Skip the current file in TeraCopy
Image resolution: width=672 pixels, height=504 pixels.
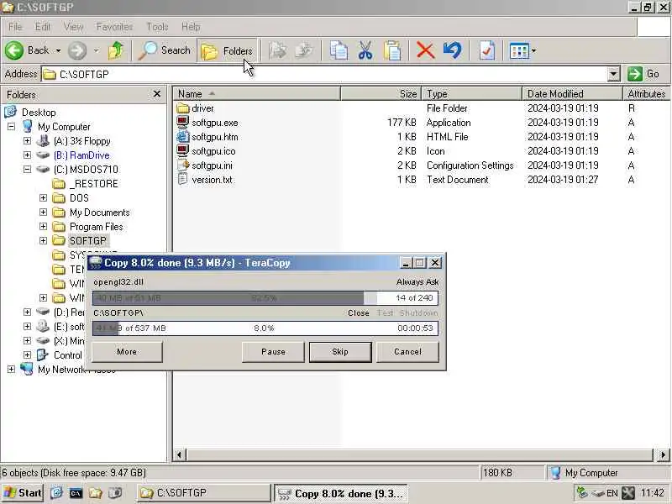(340, 352)
